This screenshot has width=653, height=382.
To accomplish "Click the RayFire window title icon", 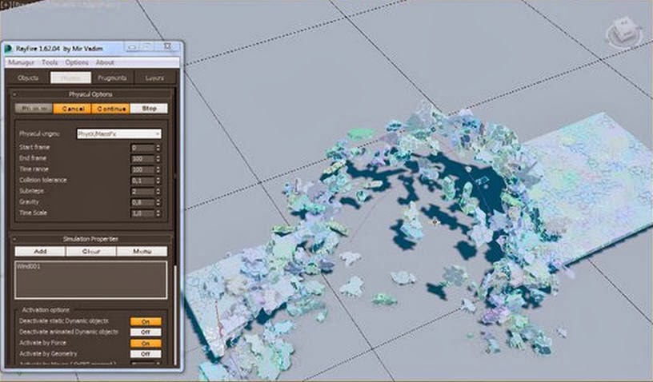I will click(8, 49).
